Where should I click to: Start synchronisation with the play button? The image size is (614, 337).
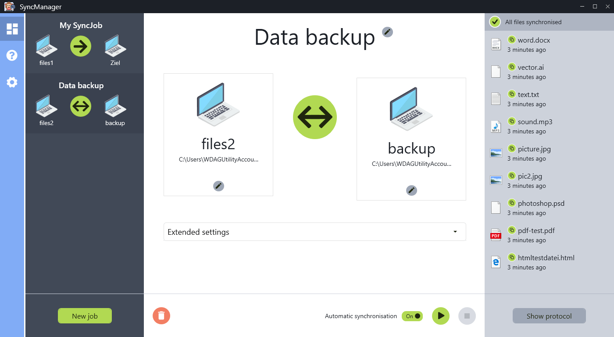click(x=441, y=316)
